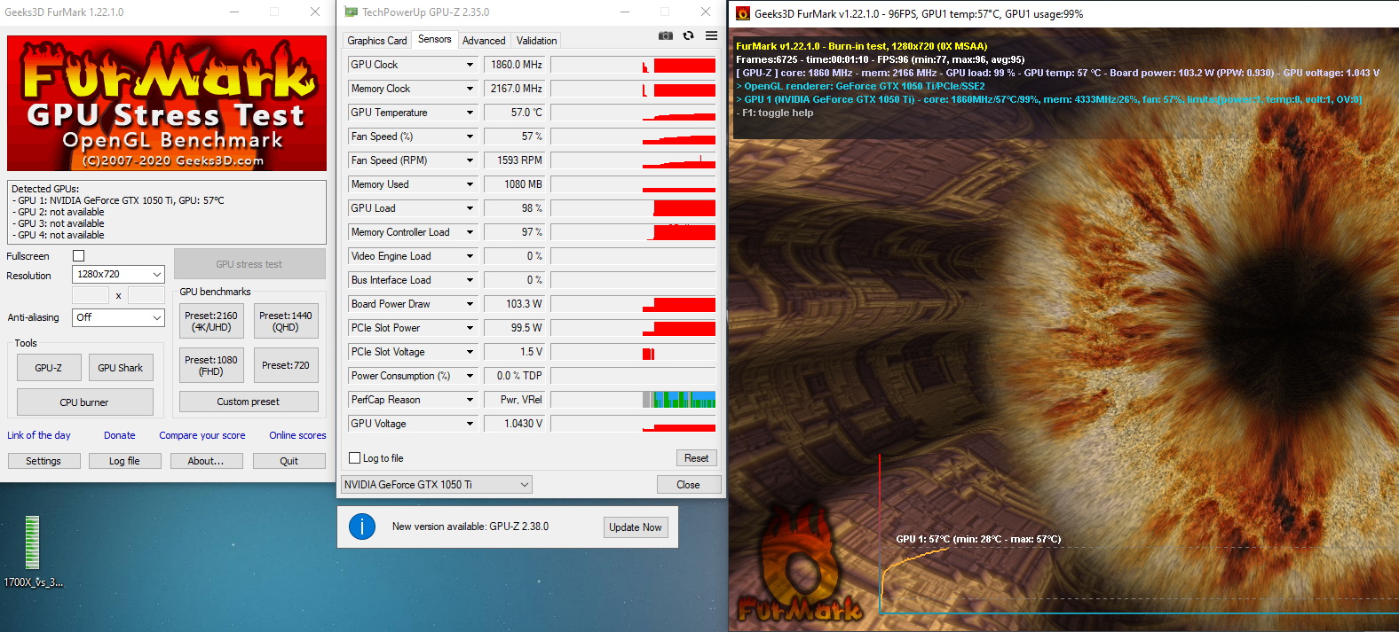Click the GPU-Z Close button

click(688, 485)
